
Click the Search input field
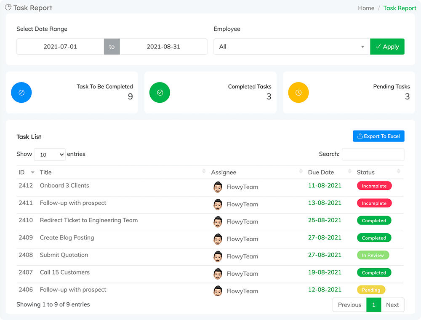pos(373,154)
